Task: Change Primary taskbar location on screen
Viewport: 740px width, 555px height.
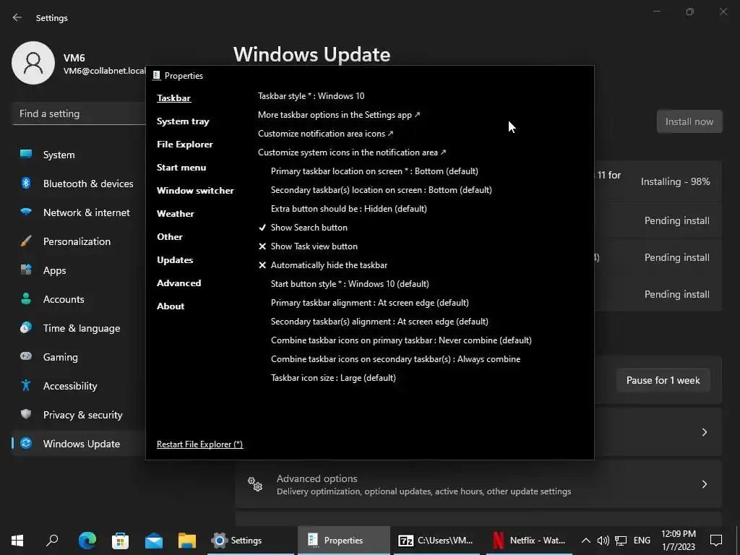Action: [374, 171]
